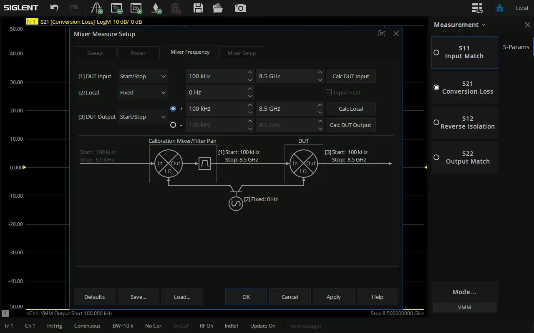Open network settings via the blue LAN icon

pos(499,7)
